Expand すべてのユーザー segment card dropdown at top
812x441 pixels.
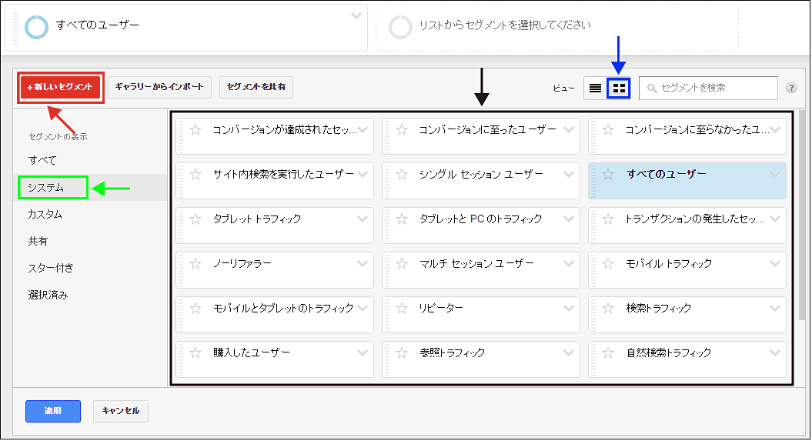356,15
